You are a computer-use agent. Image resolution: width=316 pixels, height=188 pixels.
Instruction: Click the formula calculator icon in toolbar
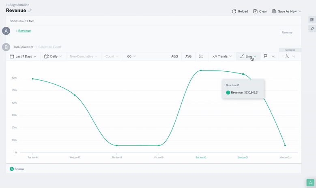[201, 56]
